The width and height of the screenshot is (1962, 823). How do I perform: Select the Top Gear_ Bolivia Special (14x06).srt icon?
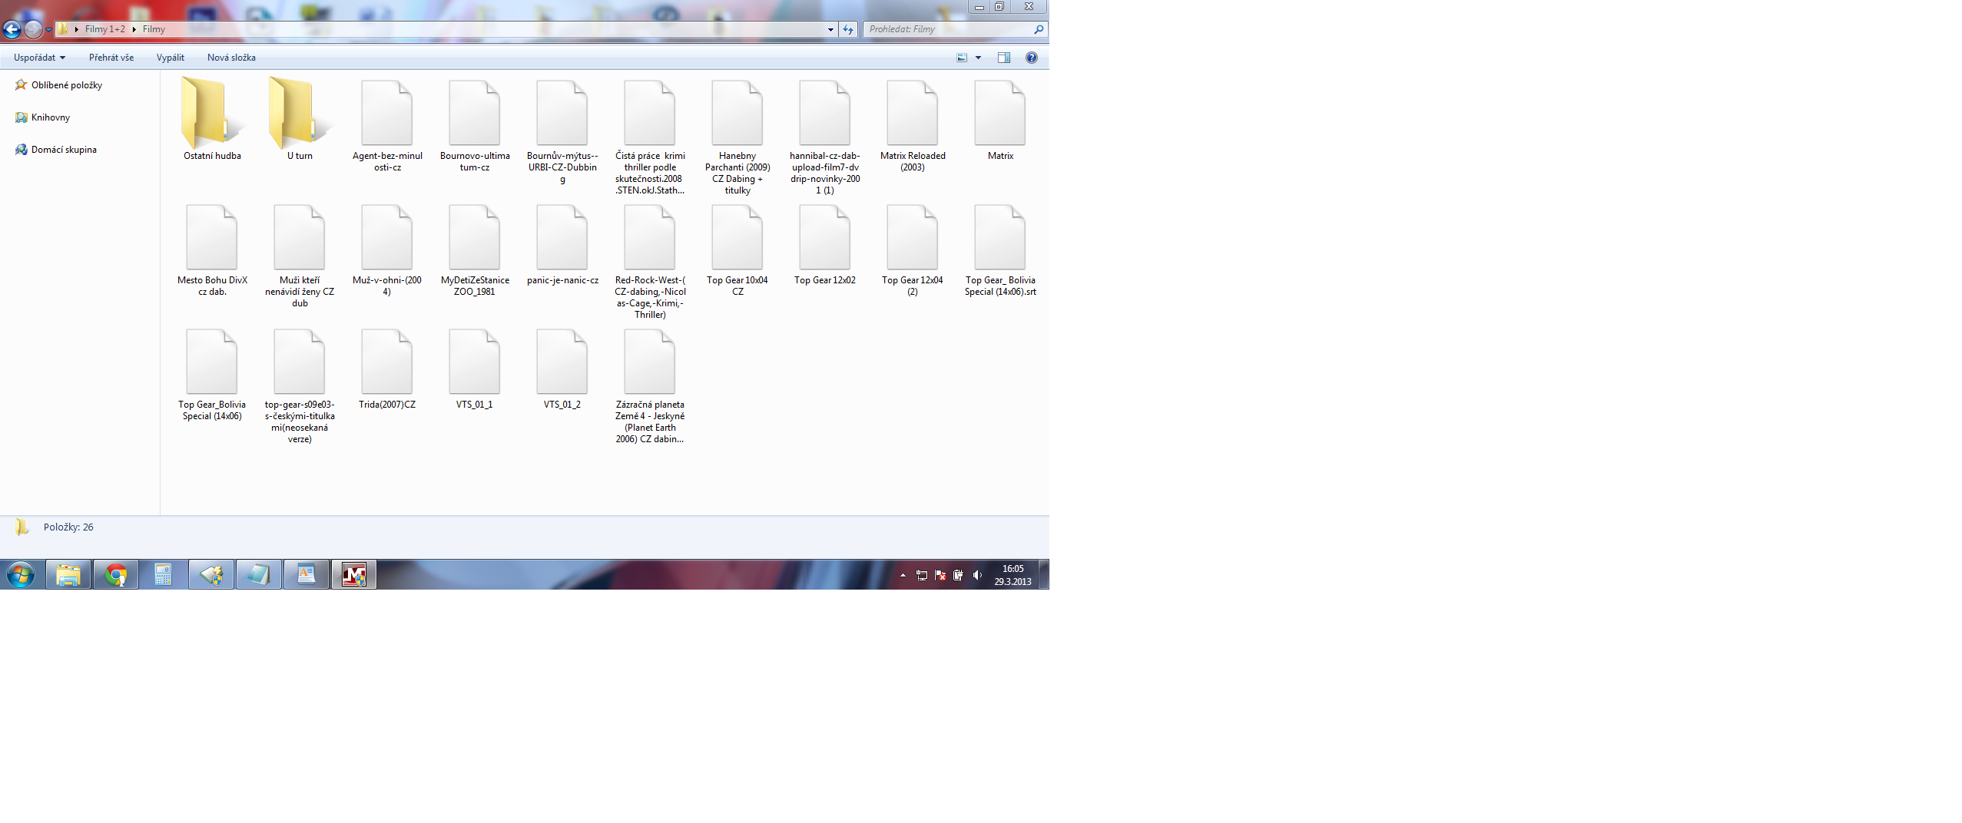1000,237
